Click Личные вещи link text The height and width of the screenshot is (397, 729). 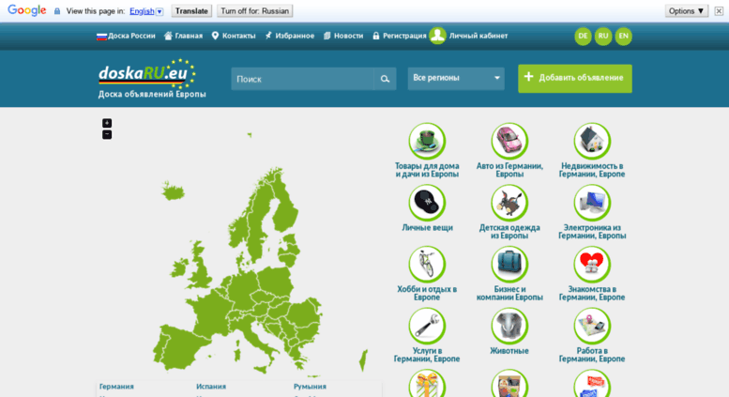[x=427, y=228]
